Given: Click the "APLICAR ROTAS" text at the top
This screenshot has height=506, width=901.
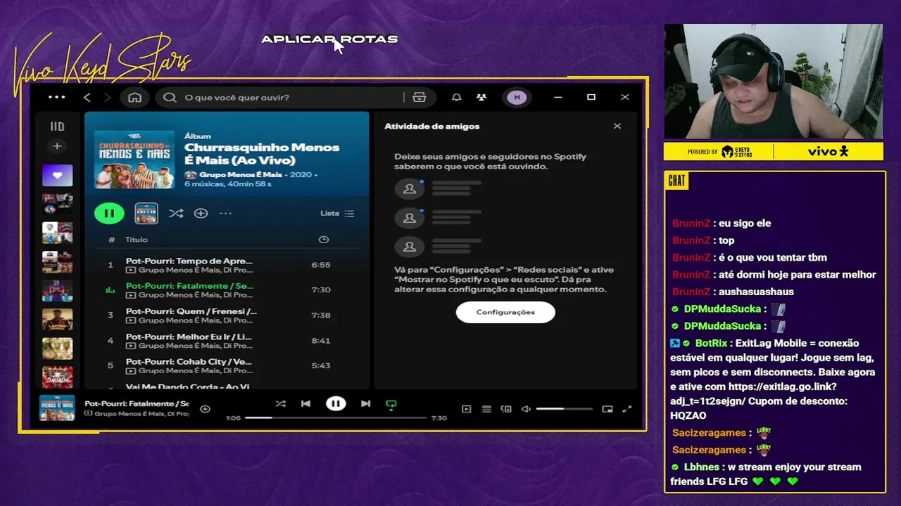Looking at the screenshot, I should tap(329, 39).
